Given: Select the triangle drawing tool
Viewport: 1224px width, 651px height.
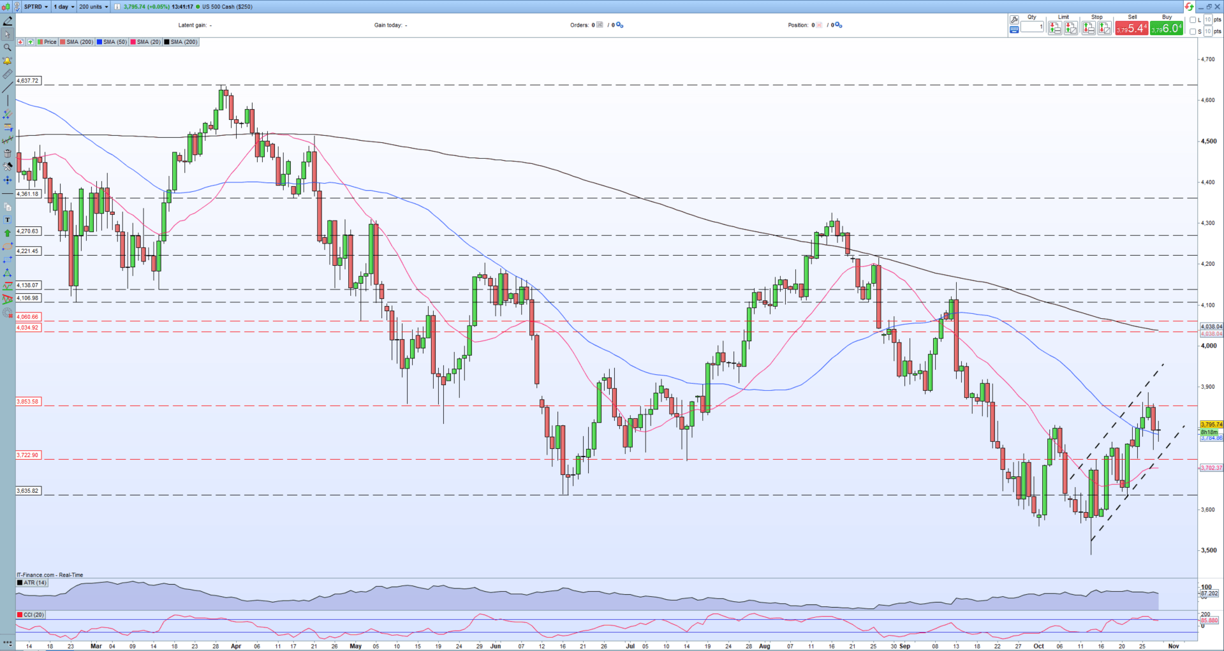Looking at the screenshot, I should pos(8,273).
